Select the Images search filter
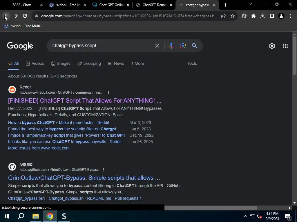Screen dimensions: 297x222 (x=61, y=63)
